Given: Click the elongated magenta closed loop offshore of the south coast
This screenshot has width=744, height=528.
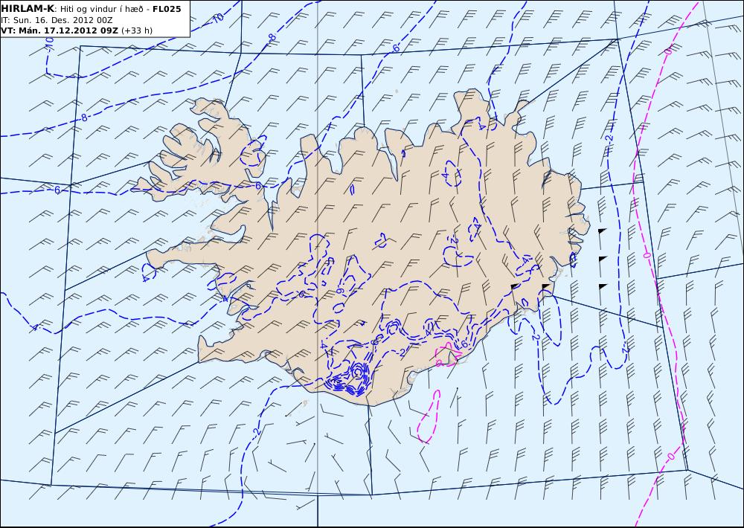Looking at the screenshot, I should pyautogui.click(x=429, y=417).
